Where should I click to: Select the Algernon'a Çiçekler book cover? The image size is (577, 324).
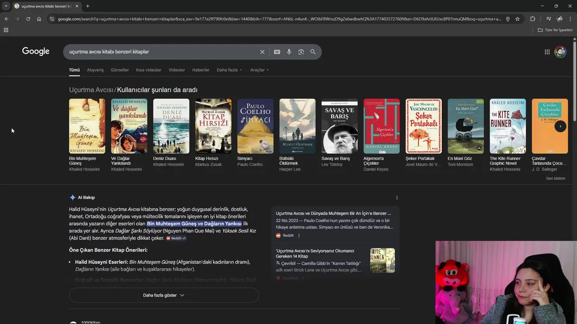tap(381, 126)
